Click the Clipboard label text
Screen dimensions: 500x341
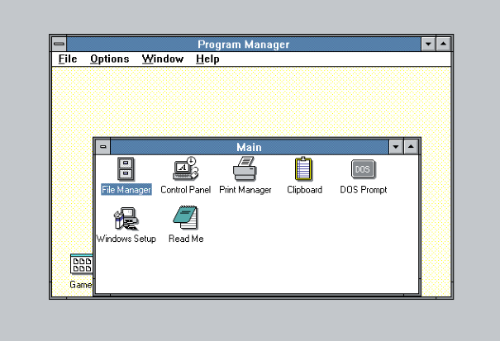pos(304,190)
